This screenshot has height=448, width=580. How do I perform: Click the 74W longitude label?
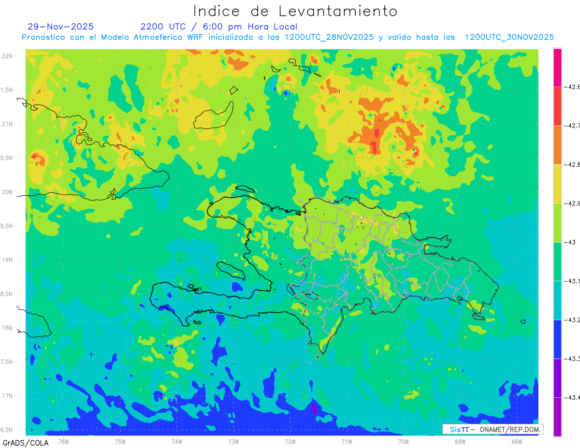pyautogui.click(x=177, y=441)
